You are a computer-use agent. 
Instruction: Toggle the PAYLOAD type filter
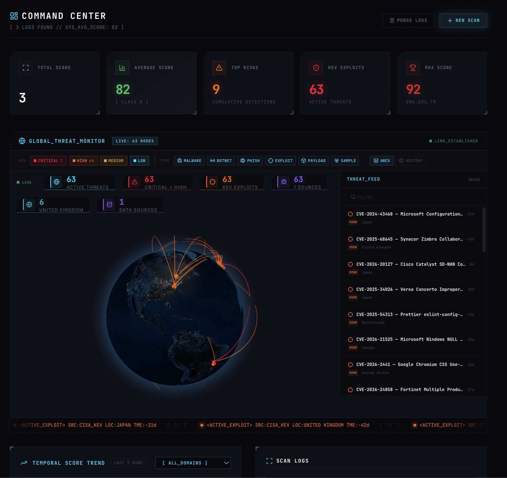pyautogui.click(x=313, y=161)
